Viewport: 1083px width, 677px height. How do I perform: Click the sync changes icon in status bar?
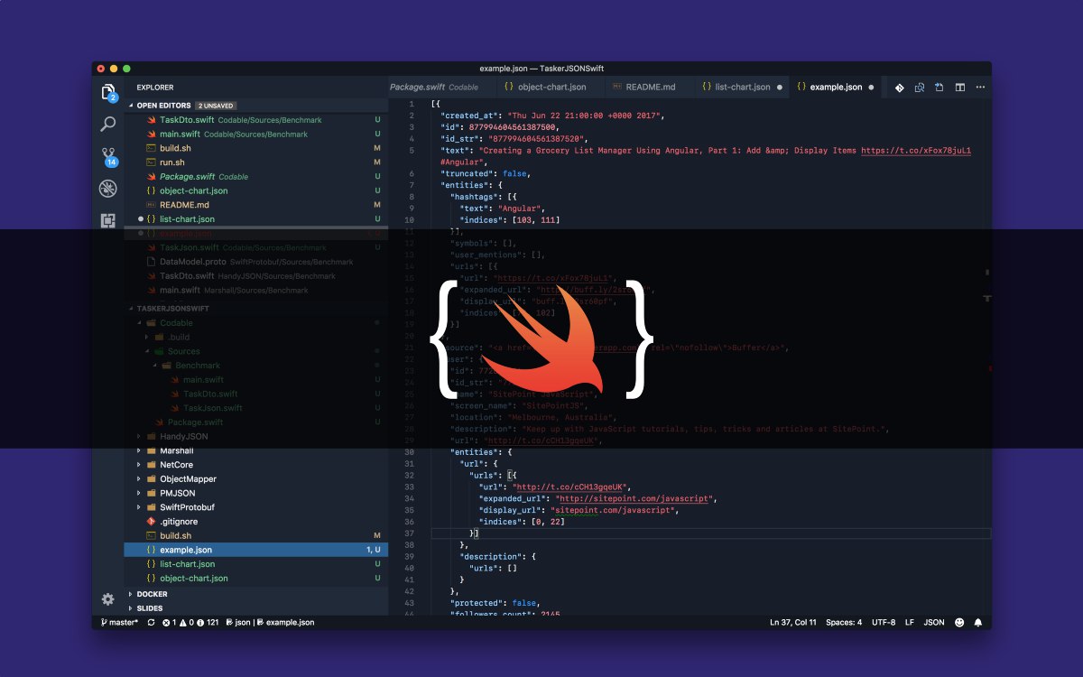pyautogui.click(x=151, y=622)
